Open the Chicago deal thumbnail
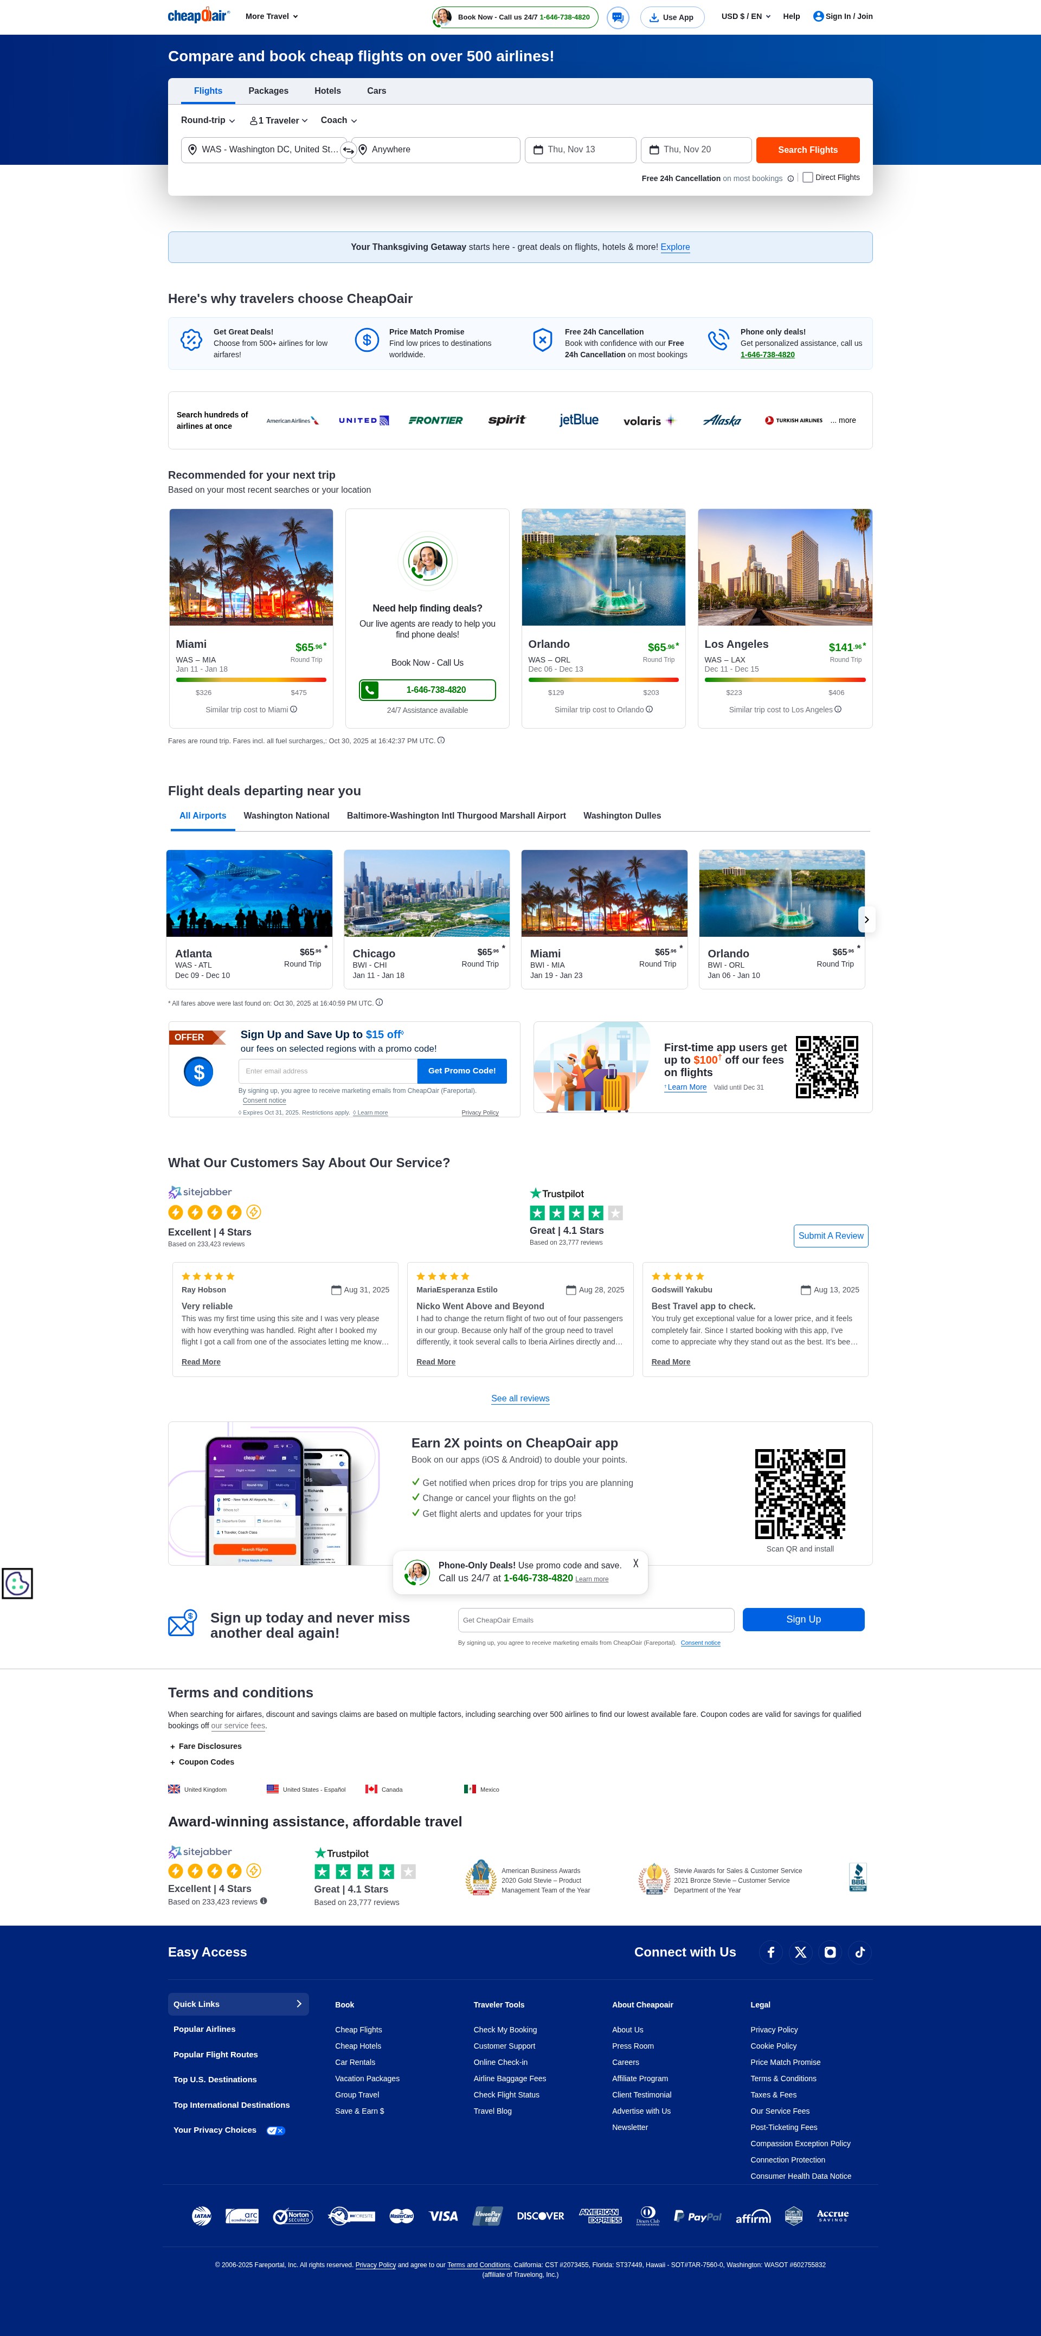The width and height of the screenshot is (1041, 2336). click(427, 893)
